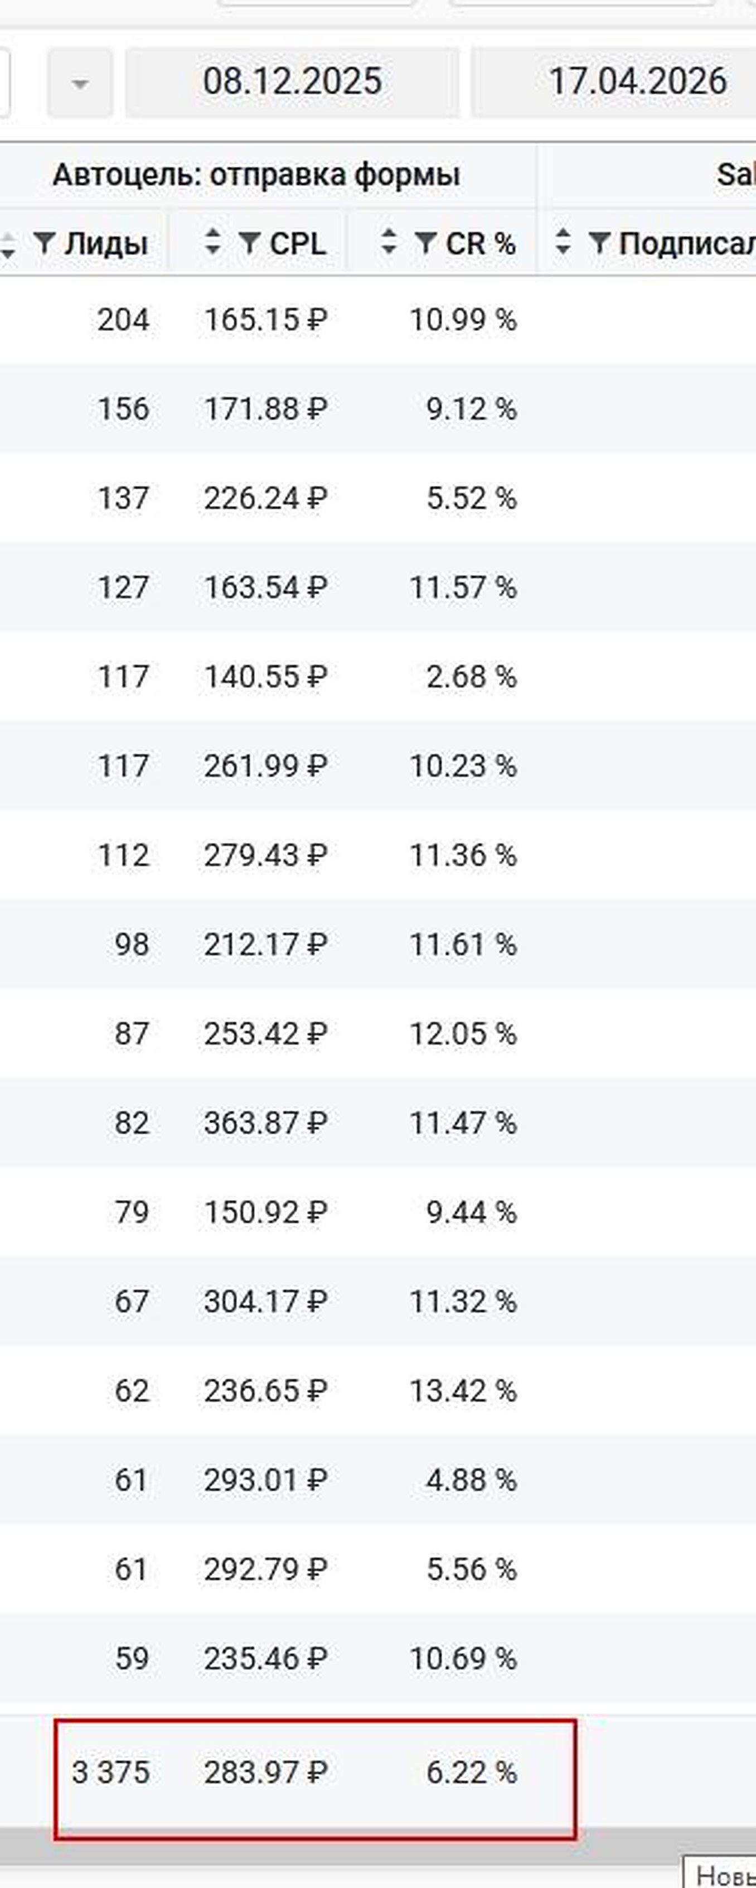This screenshot has height=1888, width=756.
Task: Select the row with 204 leads
Action: point(378,320)
